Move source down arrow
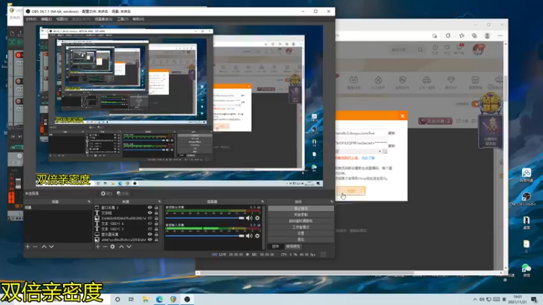This screenshot has height=305, width=543. (129, 247)
